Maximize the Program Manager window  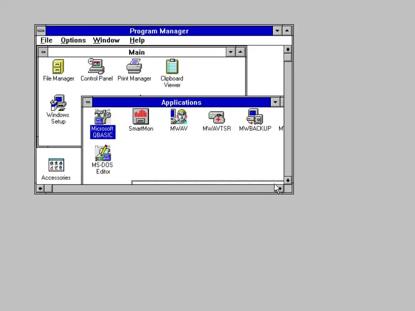point(287,31)
